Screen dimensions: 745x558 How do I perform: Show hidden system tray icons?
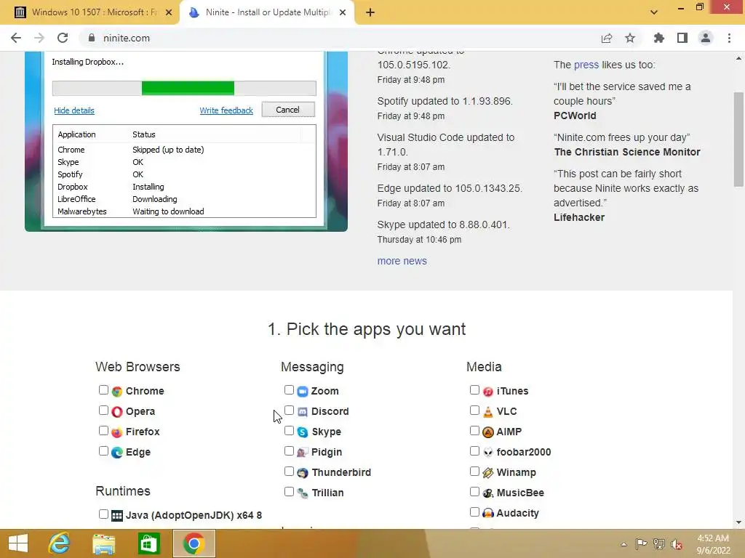(624, 544)
